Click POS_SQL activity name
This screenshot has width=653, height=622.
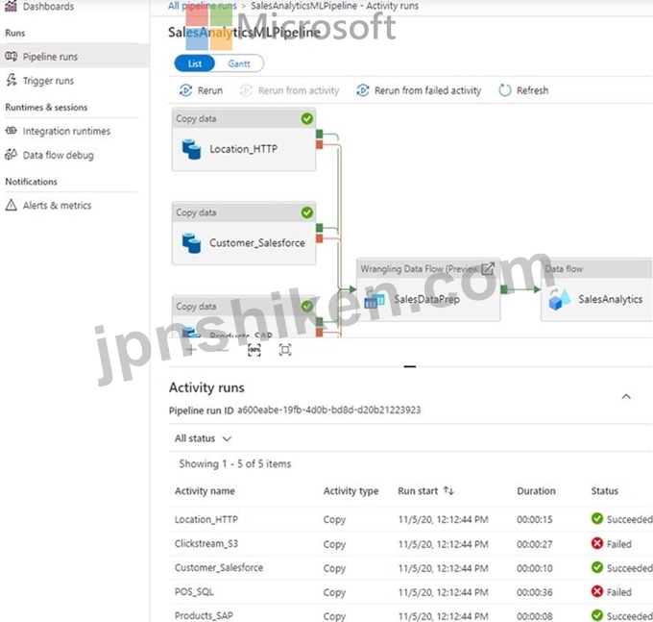pos(194,592)
